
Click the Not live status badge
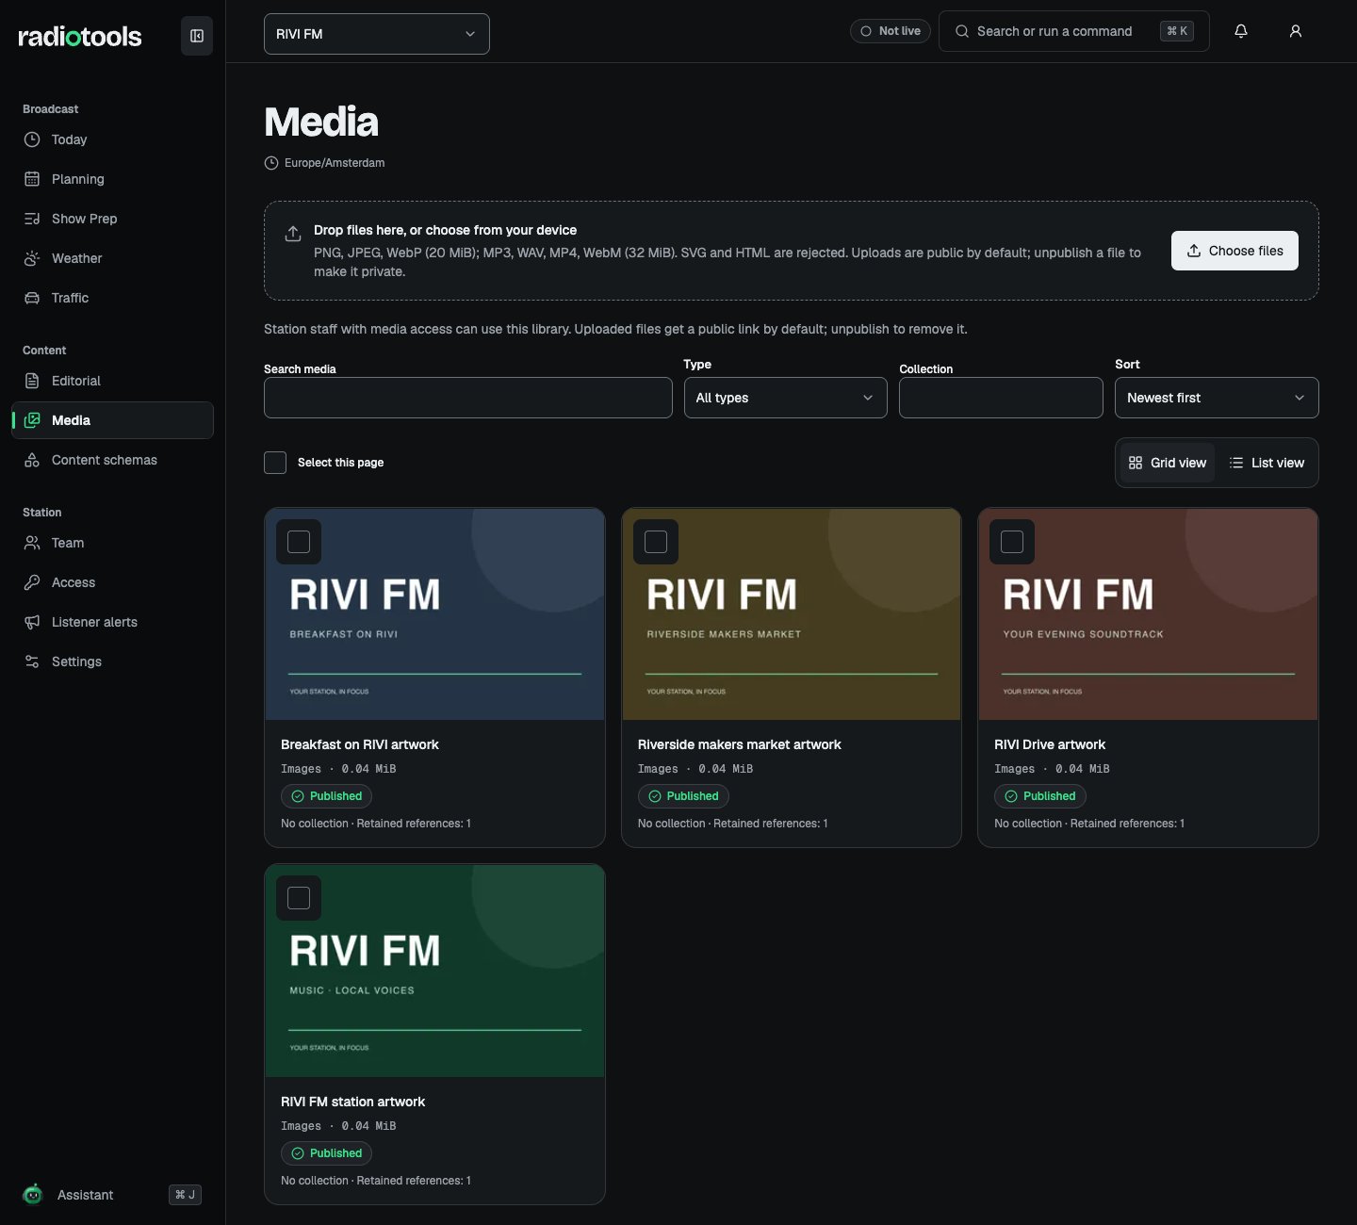(891, 31)
